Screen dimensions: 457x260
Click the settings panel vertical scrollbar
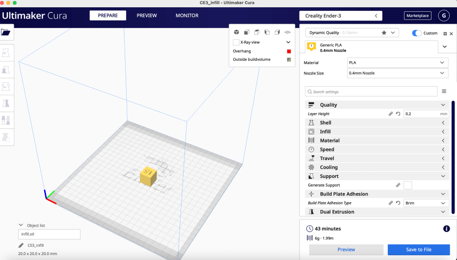click(453, 157)
